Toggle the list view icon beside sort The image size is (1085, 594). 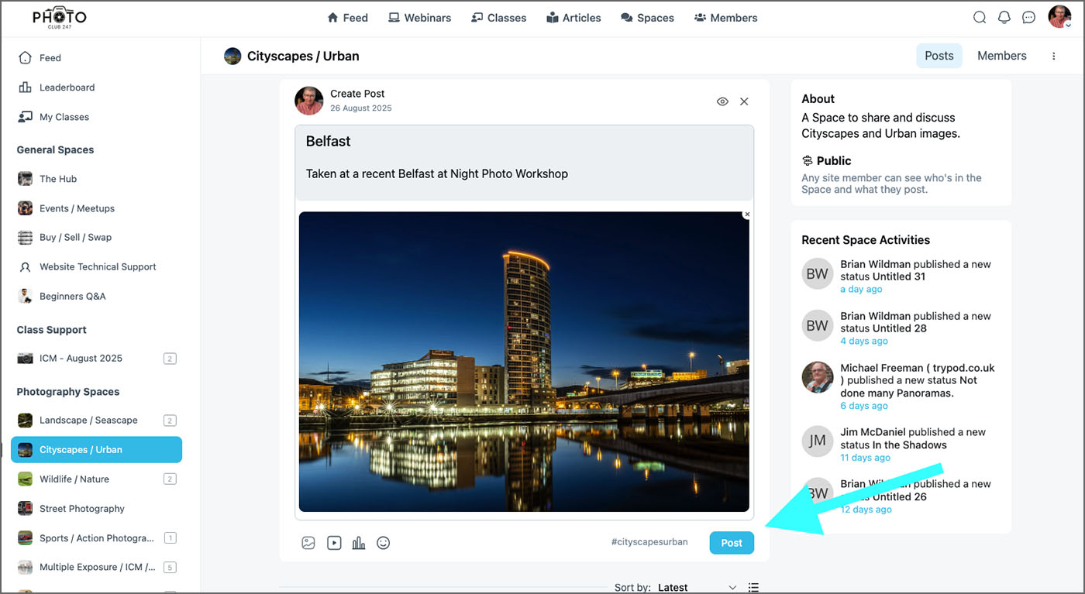click(x=753, y=588)
